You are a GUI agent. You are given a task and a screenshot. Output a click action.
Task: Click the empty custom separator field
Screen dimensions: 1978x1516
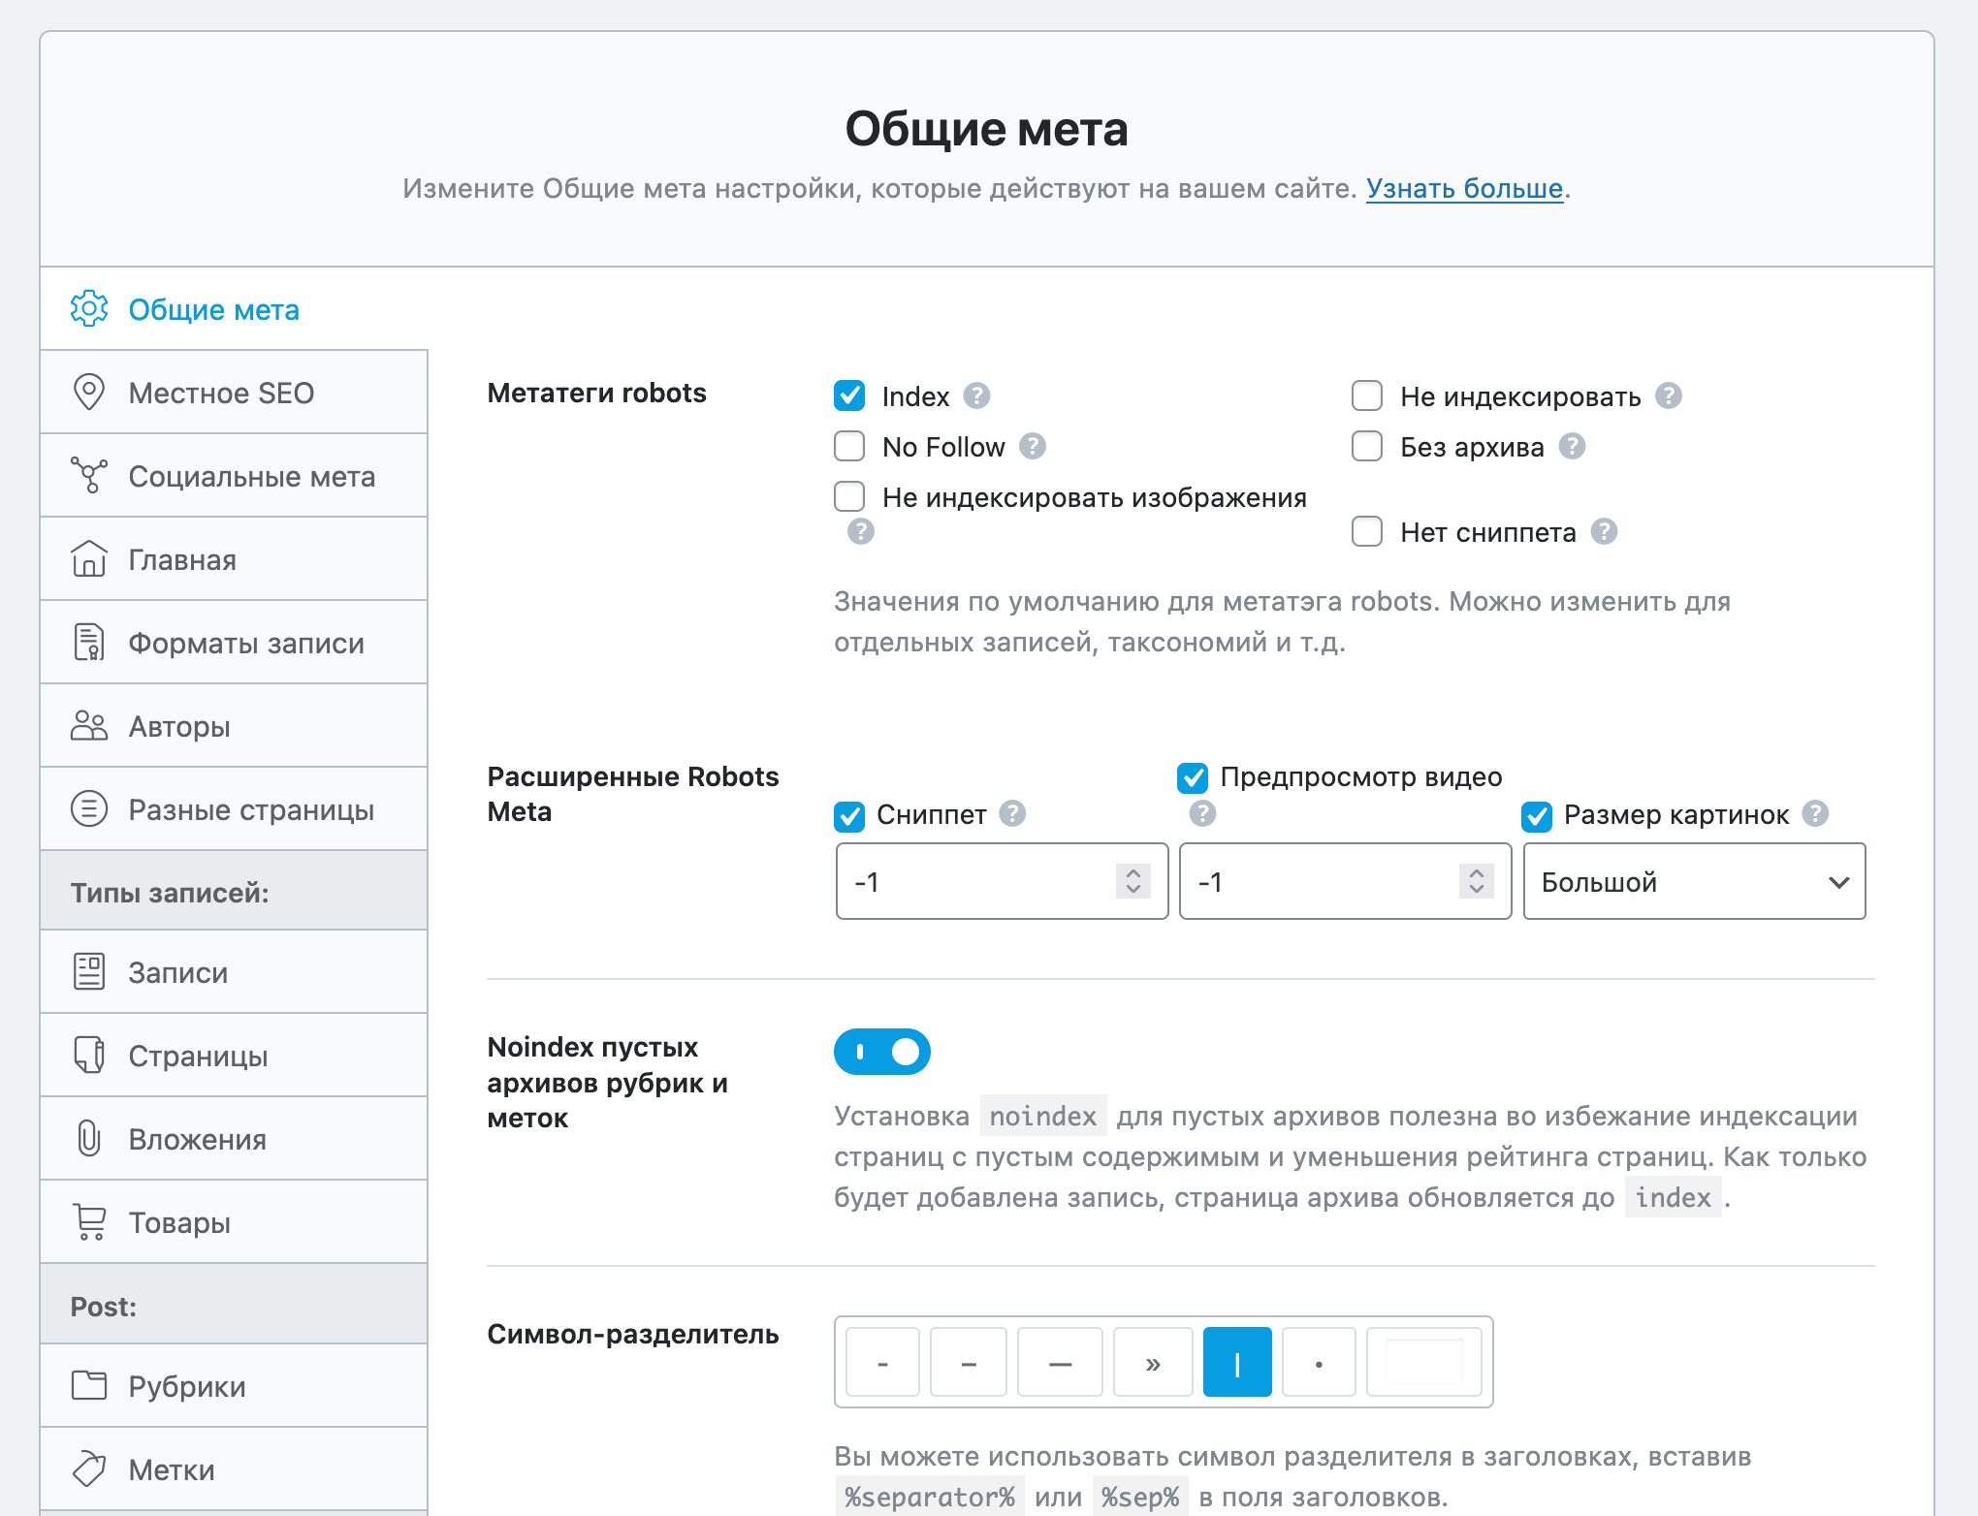click(1424, 1362)
